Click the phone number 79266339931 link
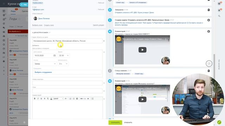The width and height of the screenshot is (225, 126). click(38, 3)
